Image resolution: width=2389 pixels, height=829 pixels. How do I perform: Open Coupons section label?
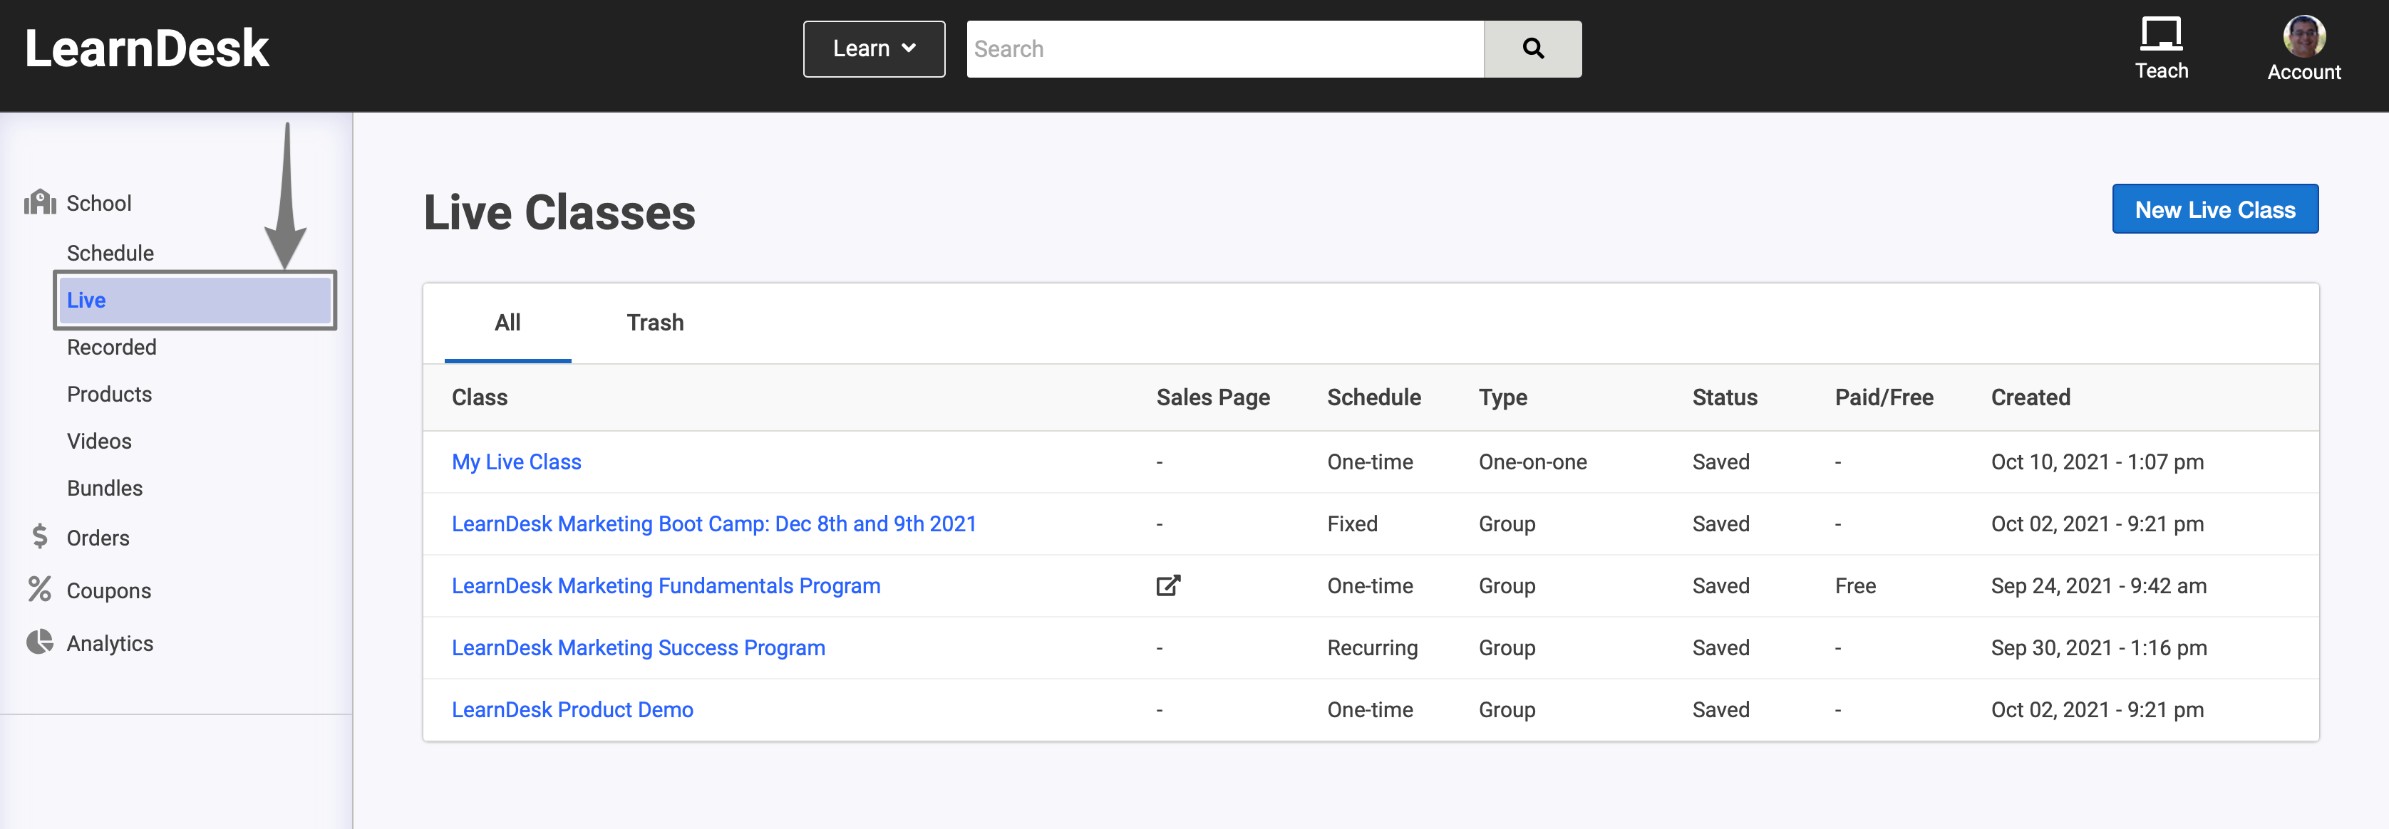pos(108,591)
